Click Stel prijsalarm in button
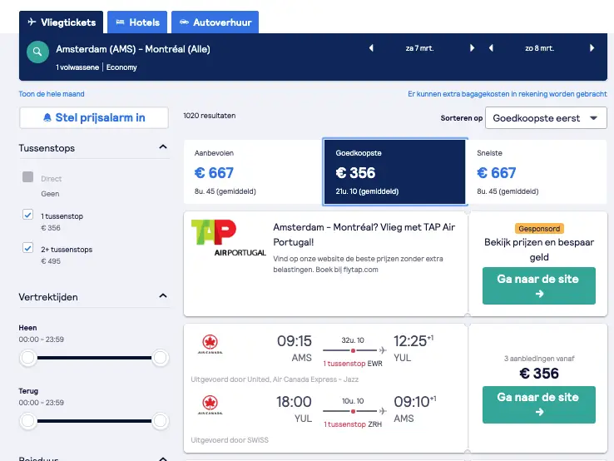The height and width of the screenshot is (461, 614). 94,117
